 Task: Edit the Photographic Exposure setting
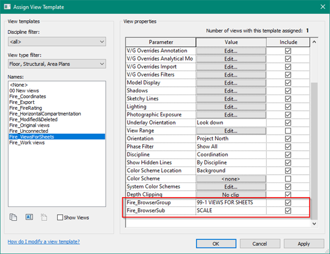click(x=231, y=115)
